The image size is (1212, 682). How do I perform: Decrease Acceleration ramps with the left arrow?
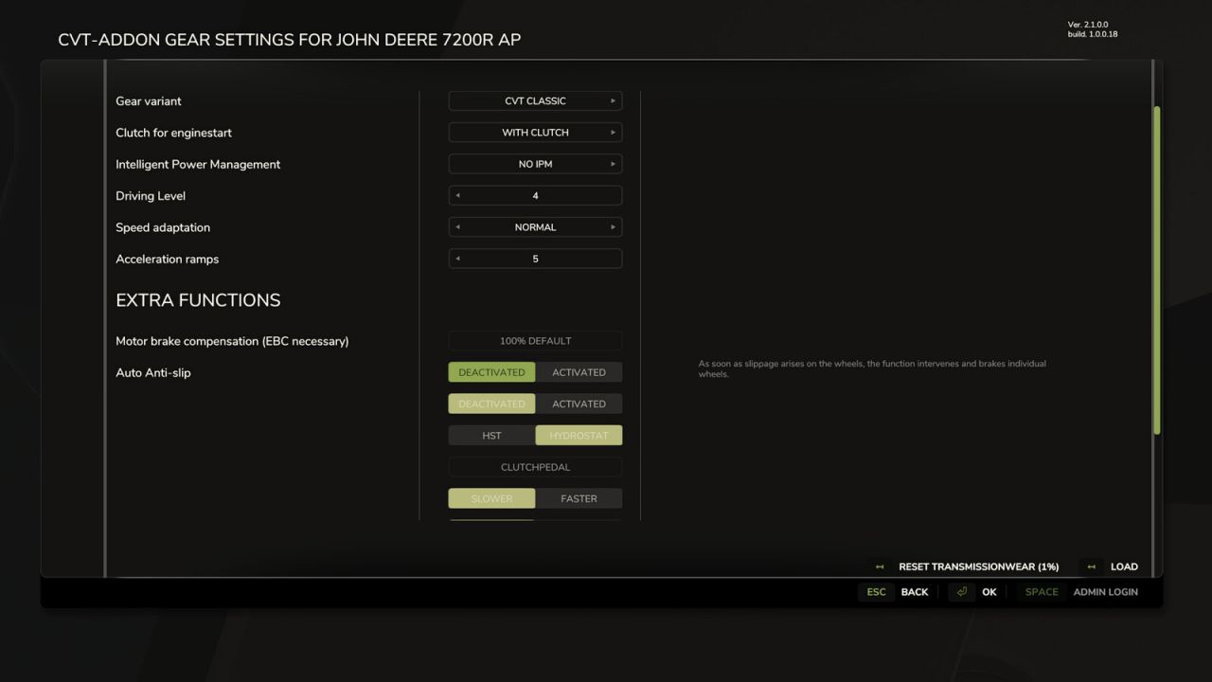[x=457, y=258]
